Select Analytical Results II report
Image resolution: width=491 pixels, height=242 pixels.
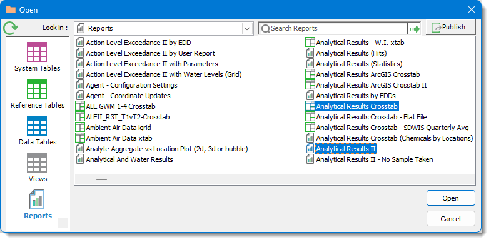[x=346, y=149]
